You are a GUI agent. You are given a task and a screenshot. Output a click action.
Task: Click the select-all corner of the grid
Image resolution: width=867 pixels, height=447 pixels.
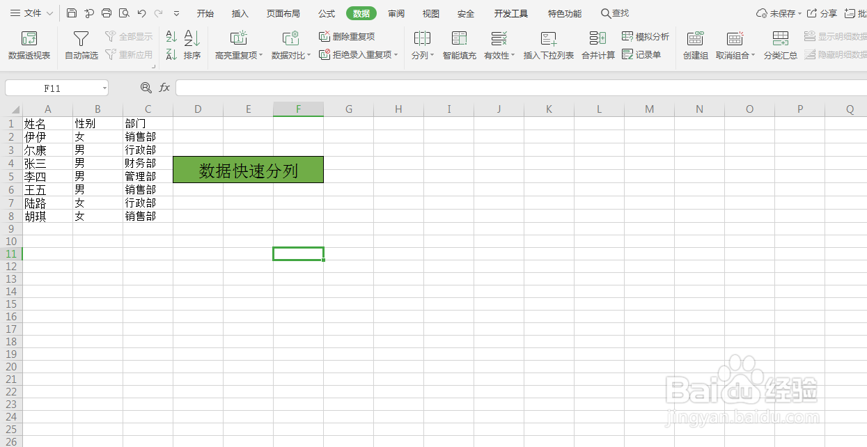point(11,109)
